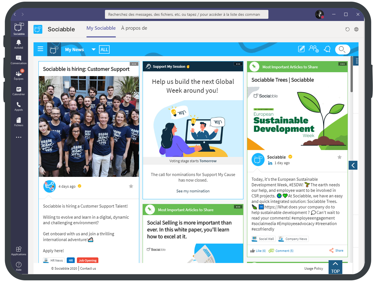
Task: Expand the My News dropdown arrow
Action: click(94, 49)
